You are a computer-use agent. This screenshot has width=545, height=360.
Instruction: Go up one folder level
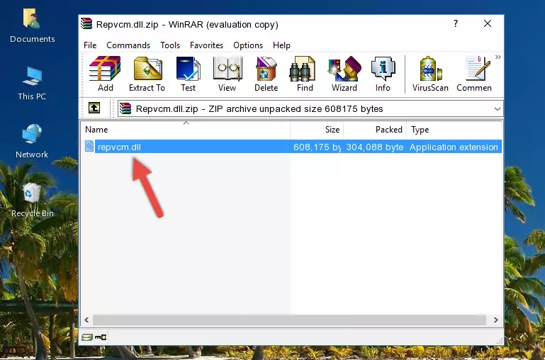point(94,108)
